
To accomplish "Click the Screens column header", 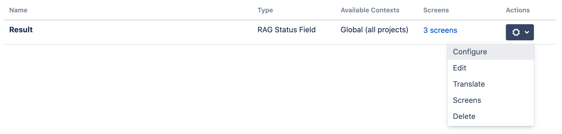I will pyautogui.click(x=436, y=10).
